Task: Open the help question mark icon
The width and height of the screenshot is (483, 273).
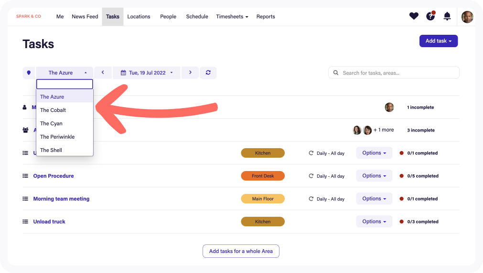Action: [x=430, y=16]
